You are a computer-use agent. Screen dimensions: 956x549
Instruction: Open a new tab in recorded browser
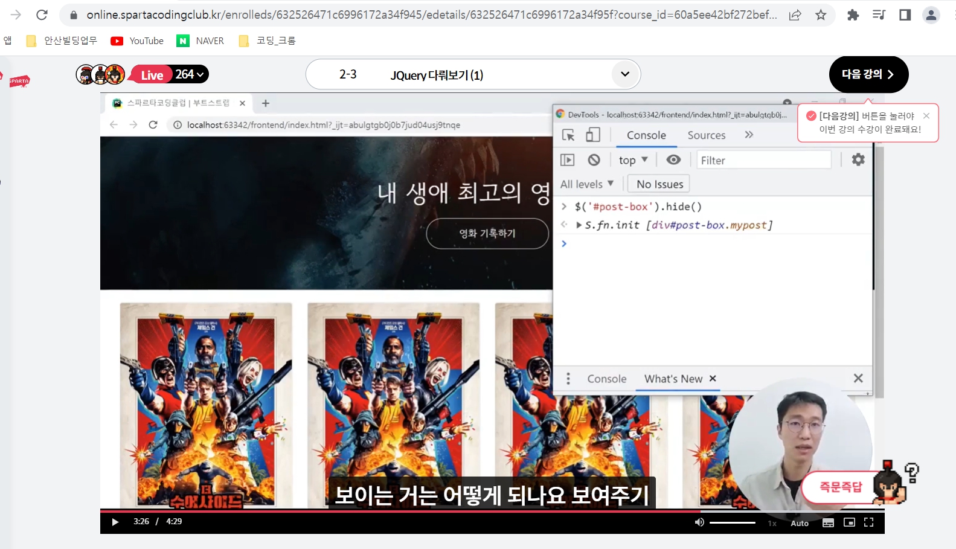pos(265,103)
